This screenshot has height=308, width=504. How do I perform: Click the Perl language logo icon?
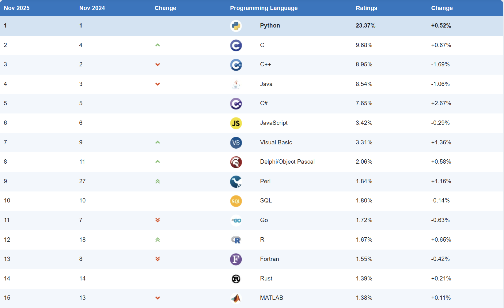pos(236,182)
